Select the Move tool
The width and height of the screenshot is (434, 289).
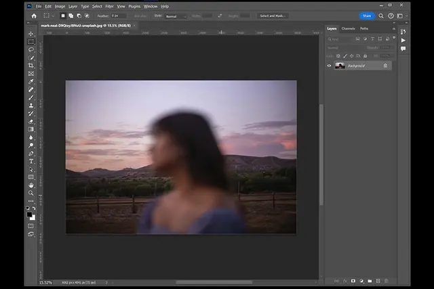tap(31, 34)
